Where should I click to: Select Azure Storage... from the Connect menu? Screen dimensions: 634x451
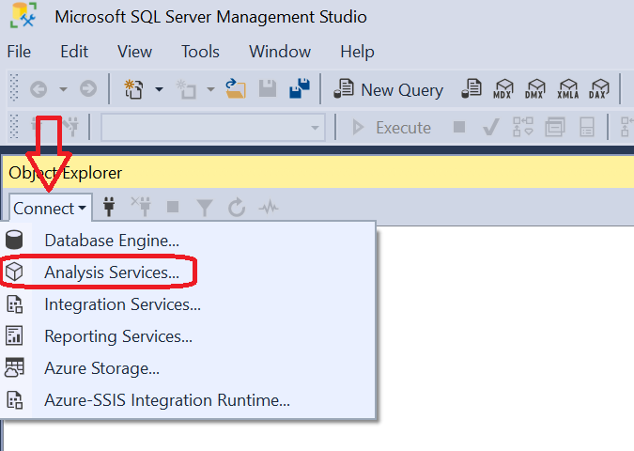click(x=188, y=368)
